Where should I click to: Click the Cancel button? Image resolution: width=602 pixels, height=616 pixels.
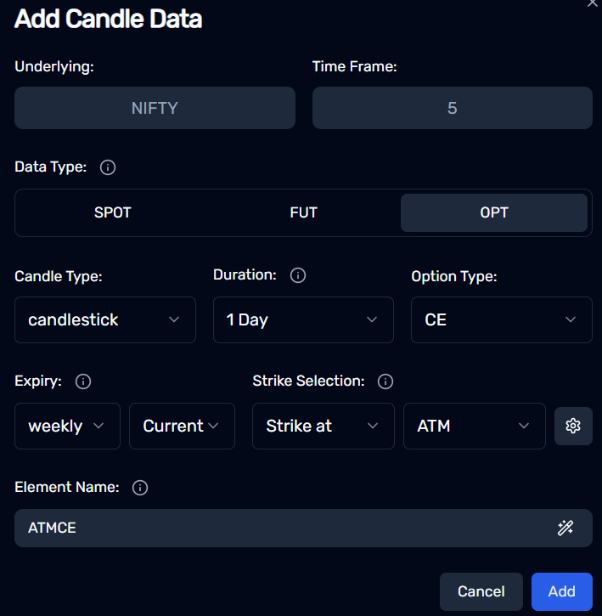481,591
